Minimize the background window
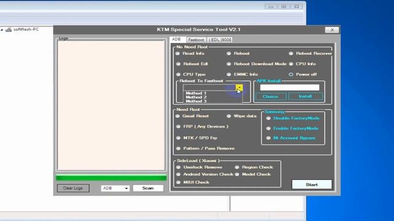394x221 pixels. 271,7
